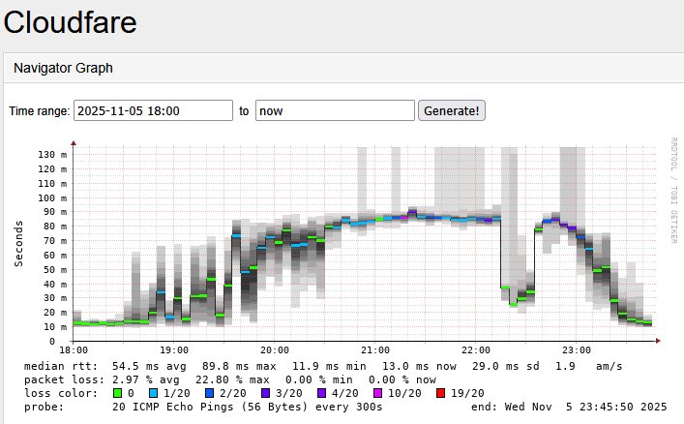Click the Navigator Graph panel header
Image resolution: width=684 pixels, height=424 pixels.
click(63, 69)
